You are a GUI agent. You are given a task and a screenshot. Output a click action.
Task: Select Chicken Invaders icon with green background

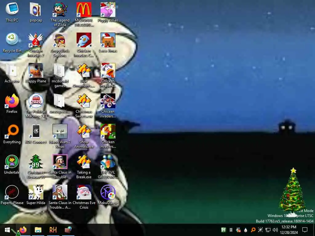coord(108,131)
